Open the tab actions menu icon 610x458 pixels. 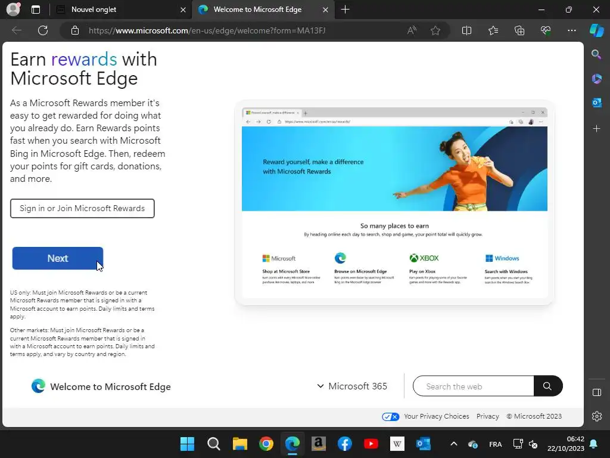(x=36, y=10)
